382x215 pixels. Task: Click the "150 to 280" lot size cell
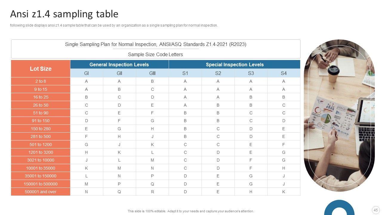pyautogui.click(x=41, y=129)
